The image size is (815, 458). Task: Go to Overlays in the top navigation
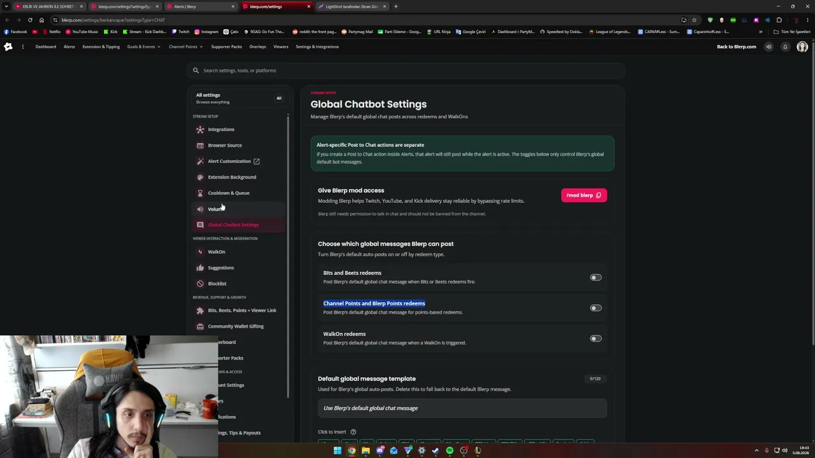click(258, 46)
